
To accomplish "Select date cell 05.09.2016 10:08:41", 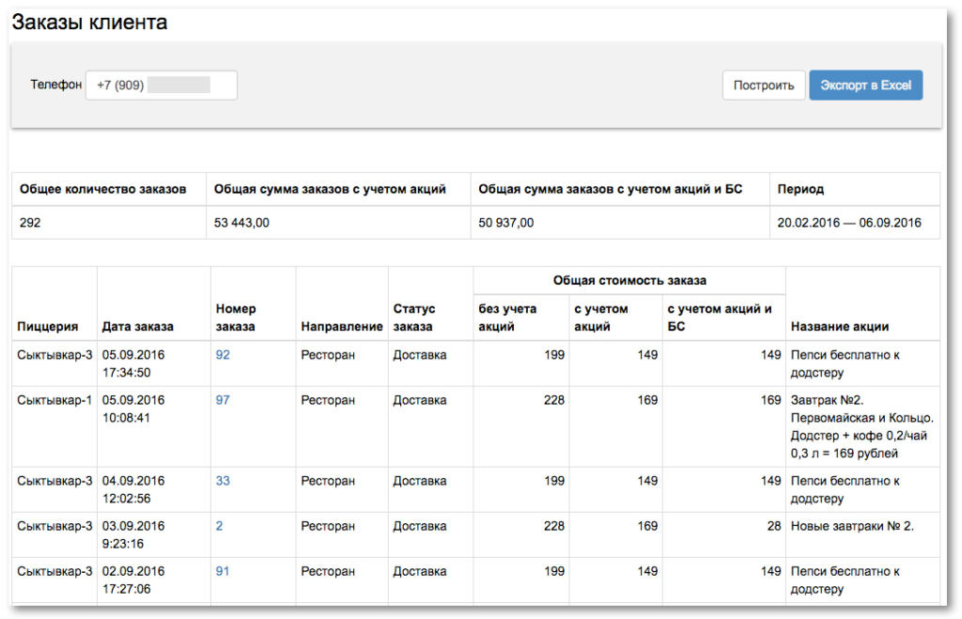I will tap(133, 410).
